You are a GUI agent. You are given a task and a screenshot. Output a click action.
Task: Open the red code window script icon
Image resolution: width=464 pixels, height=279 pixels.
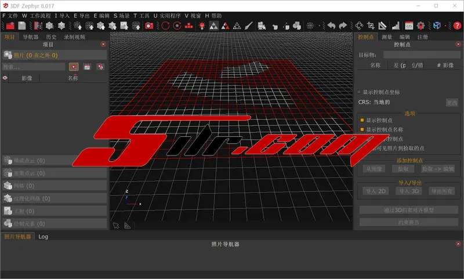pos(409,26)
